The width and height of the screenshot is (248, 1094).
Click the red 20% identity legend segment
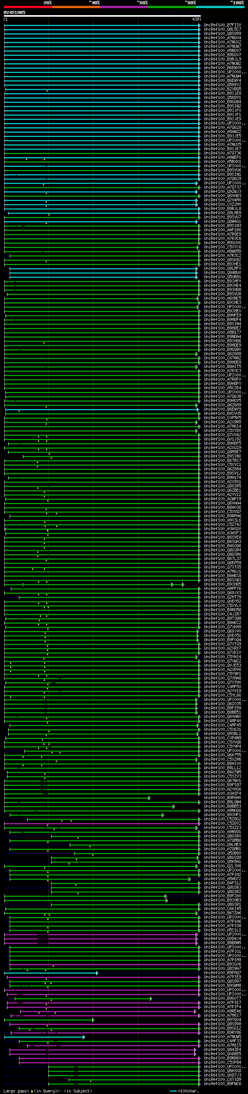click(28, 7)
